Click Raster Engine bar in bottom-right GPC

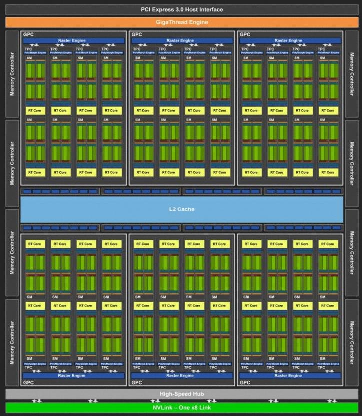[x=290, y=376]
